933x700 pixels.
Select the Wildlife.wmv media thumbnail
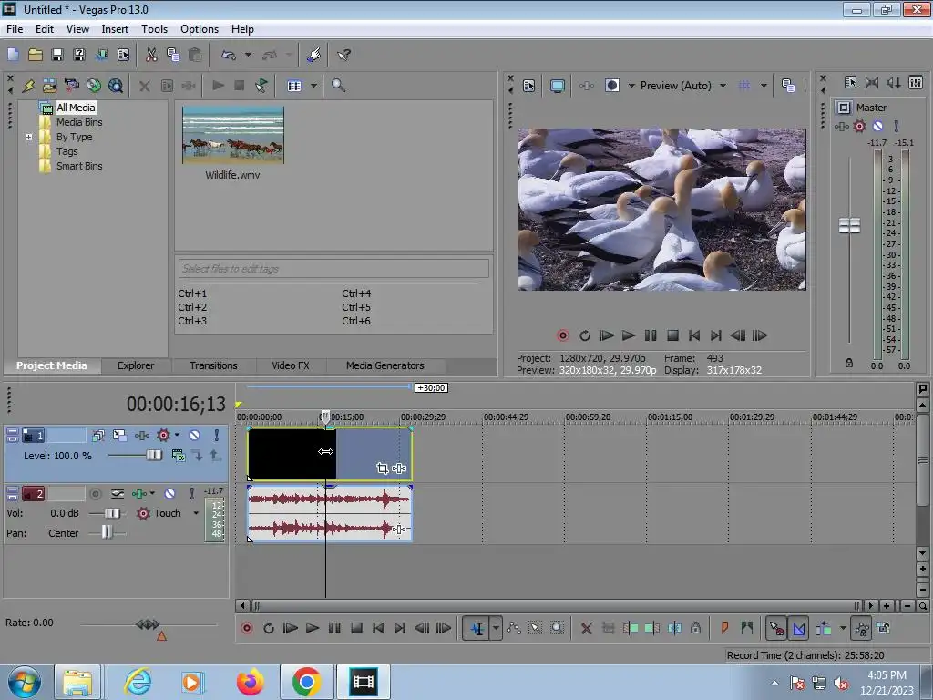point(233,135)
